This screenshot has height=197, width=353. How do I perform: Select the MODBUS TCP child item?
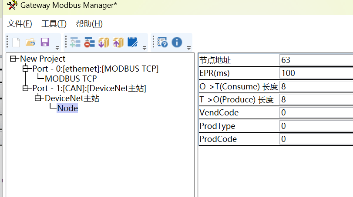tap(71, 79)
